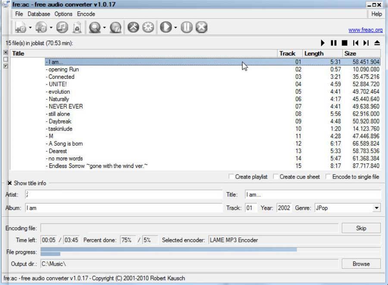Click the music note remove-track toolbar icon

click(62, 27)
